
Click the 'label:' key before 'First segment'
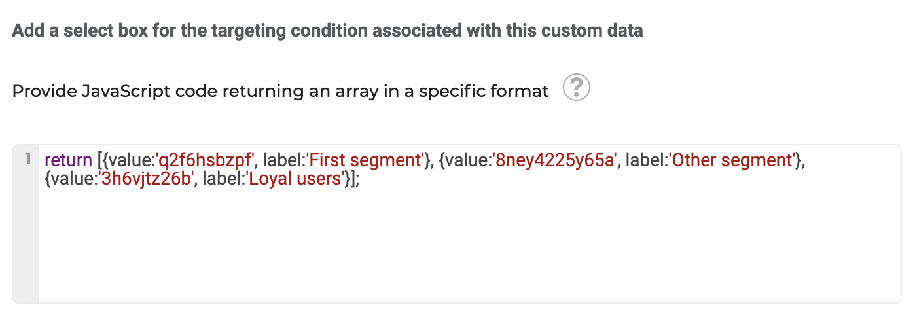pyautogui.click(x=283, y=160)
